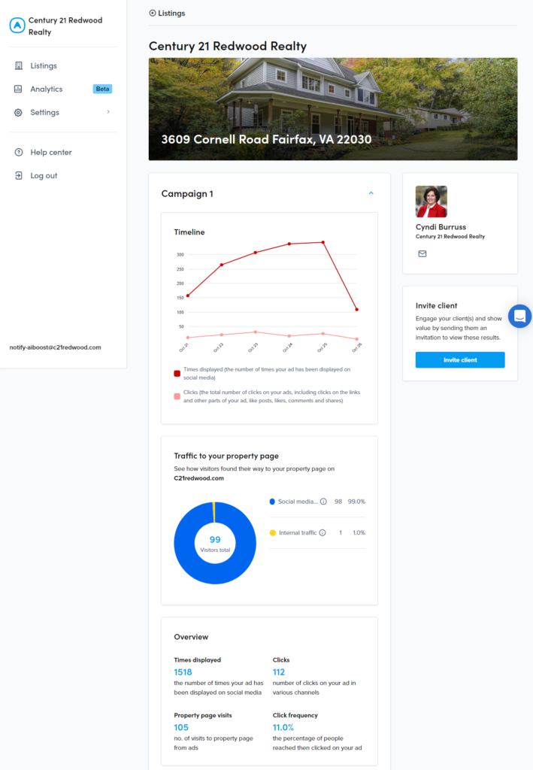The image size is (533, 770).
Task: Click the Internal traffic 1.0% percentage
Action: pos(359,533)
